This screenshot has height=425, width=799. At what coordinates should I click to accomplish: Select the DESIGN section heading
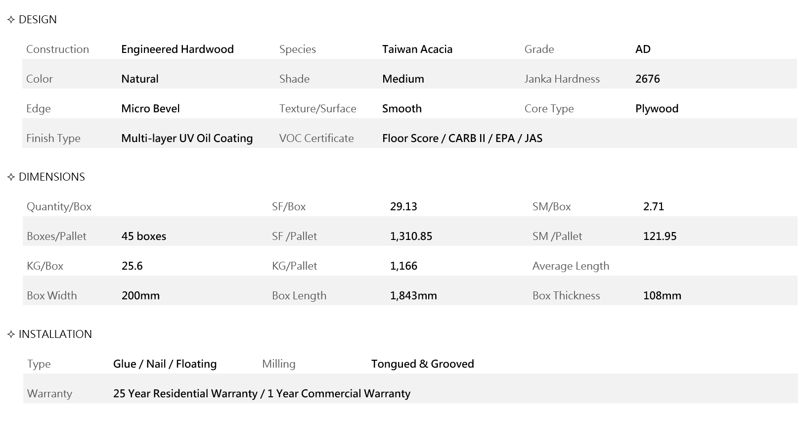(38, 20)
